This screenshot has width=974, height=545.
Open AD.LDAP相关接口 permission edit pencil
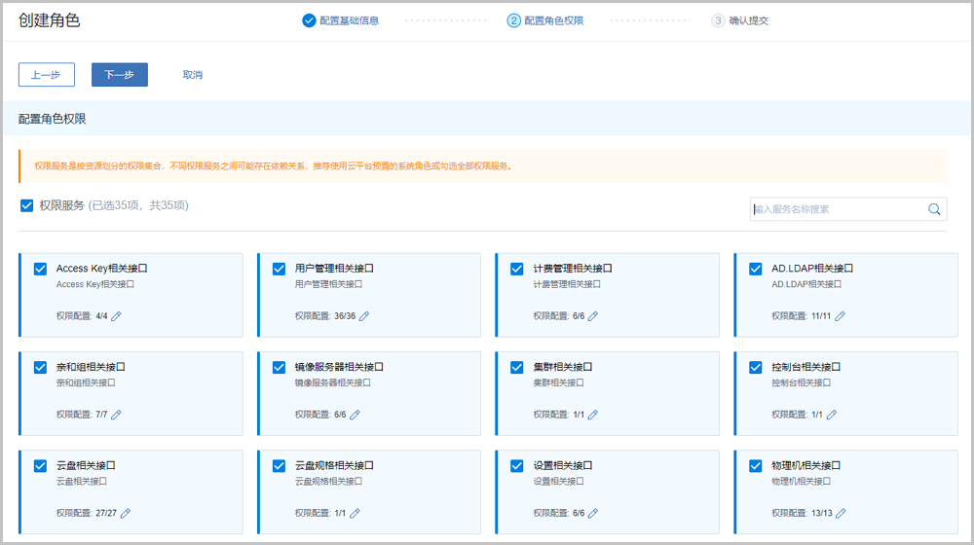tap(841, 316)
